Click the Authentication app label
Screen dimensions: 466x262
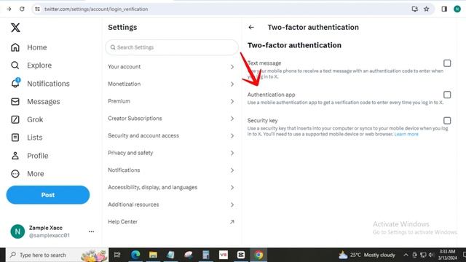[271, 95]
